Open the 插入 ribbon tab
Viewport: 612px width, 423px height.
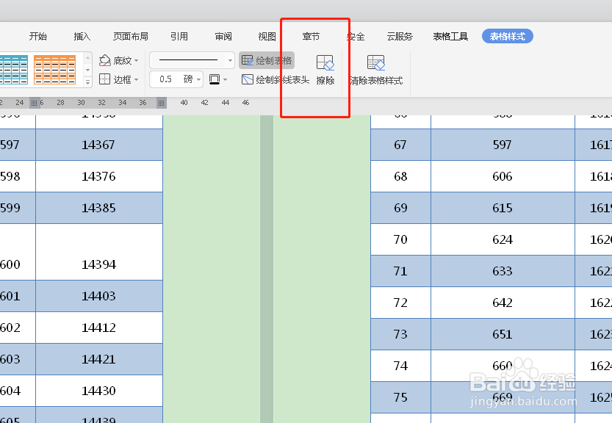(x=82, y=37)
